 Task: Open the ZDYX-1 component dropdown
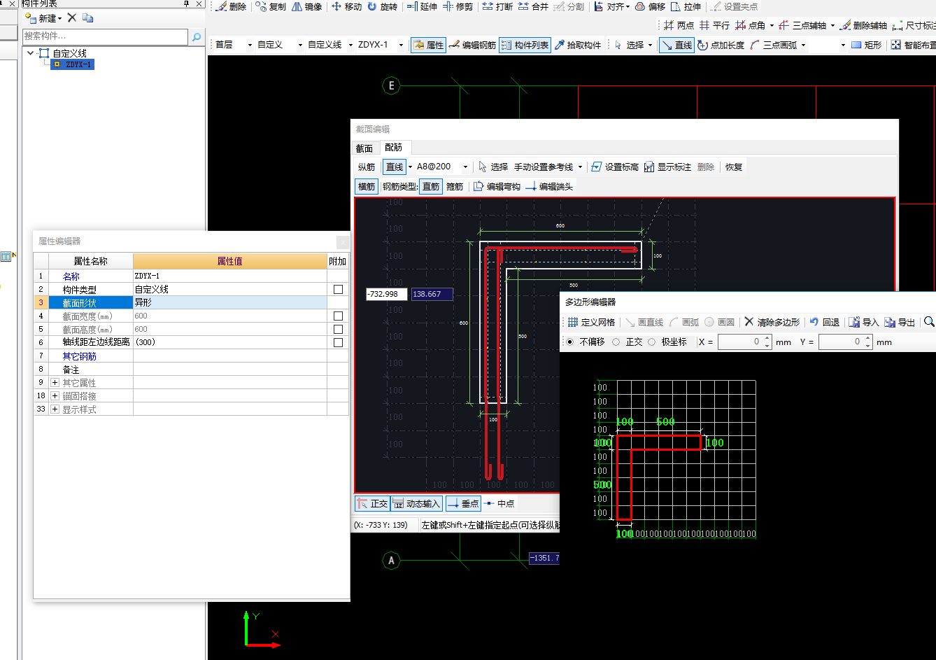tap(402, 45)
